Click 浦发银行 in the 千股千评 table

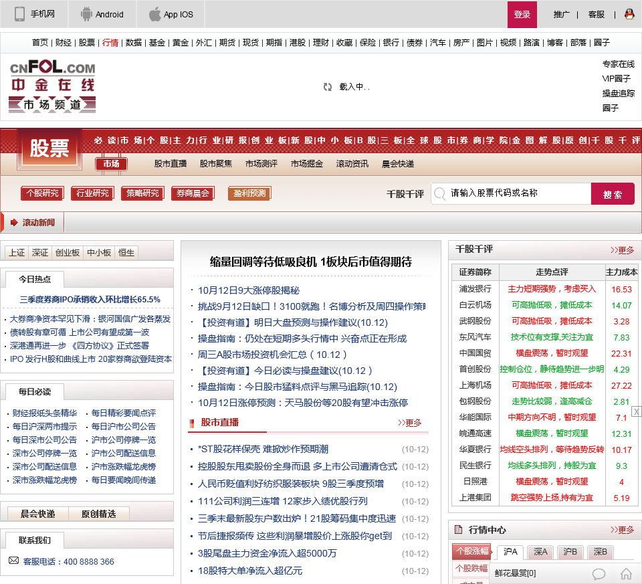475,289
